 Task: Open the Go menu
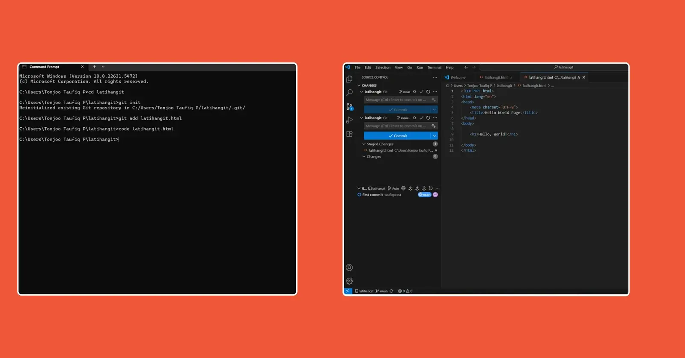tap(410, 67)
